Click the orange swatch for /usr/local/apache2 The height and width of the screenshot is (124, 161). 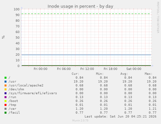coord(6,85)
